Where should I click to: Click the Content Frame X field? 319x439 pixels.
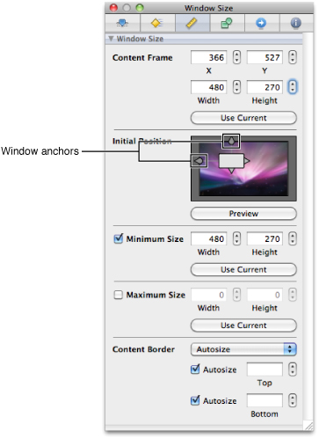coord(208,57)
